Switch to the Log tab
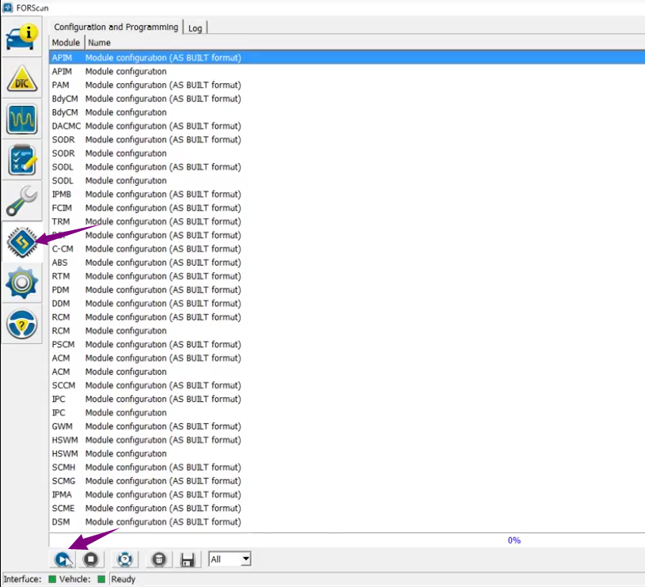Screen dimensions: 645x587 [195, 28]
